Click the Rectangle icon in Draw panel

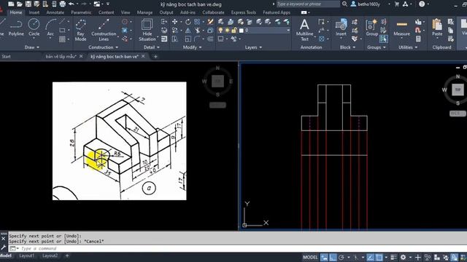point(62,31)
